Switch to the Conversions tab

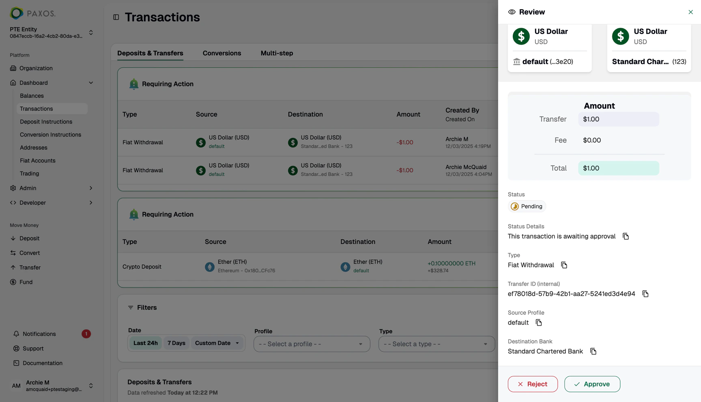[x=222, y=53]
